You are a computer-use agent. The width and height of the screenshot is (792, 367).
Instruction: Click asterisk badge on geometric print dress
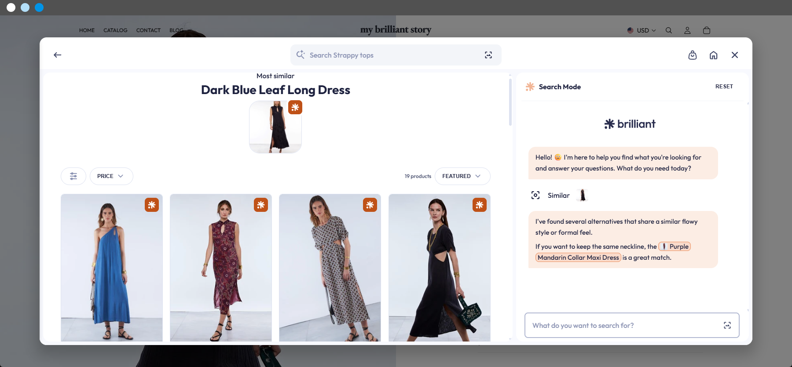tap(370, 205)
